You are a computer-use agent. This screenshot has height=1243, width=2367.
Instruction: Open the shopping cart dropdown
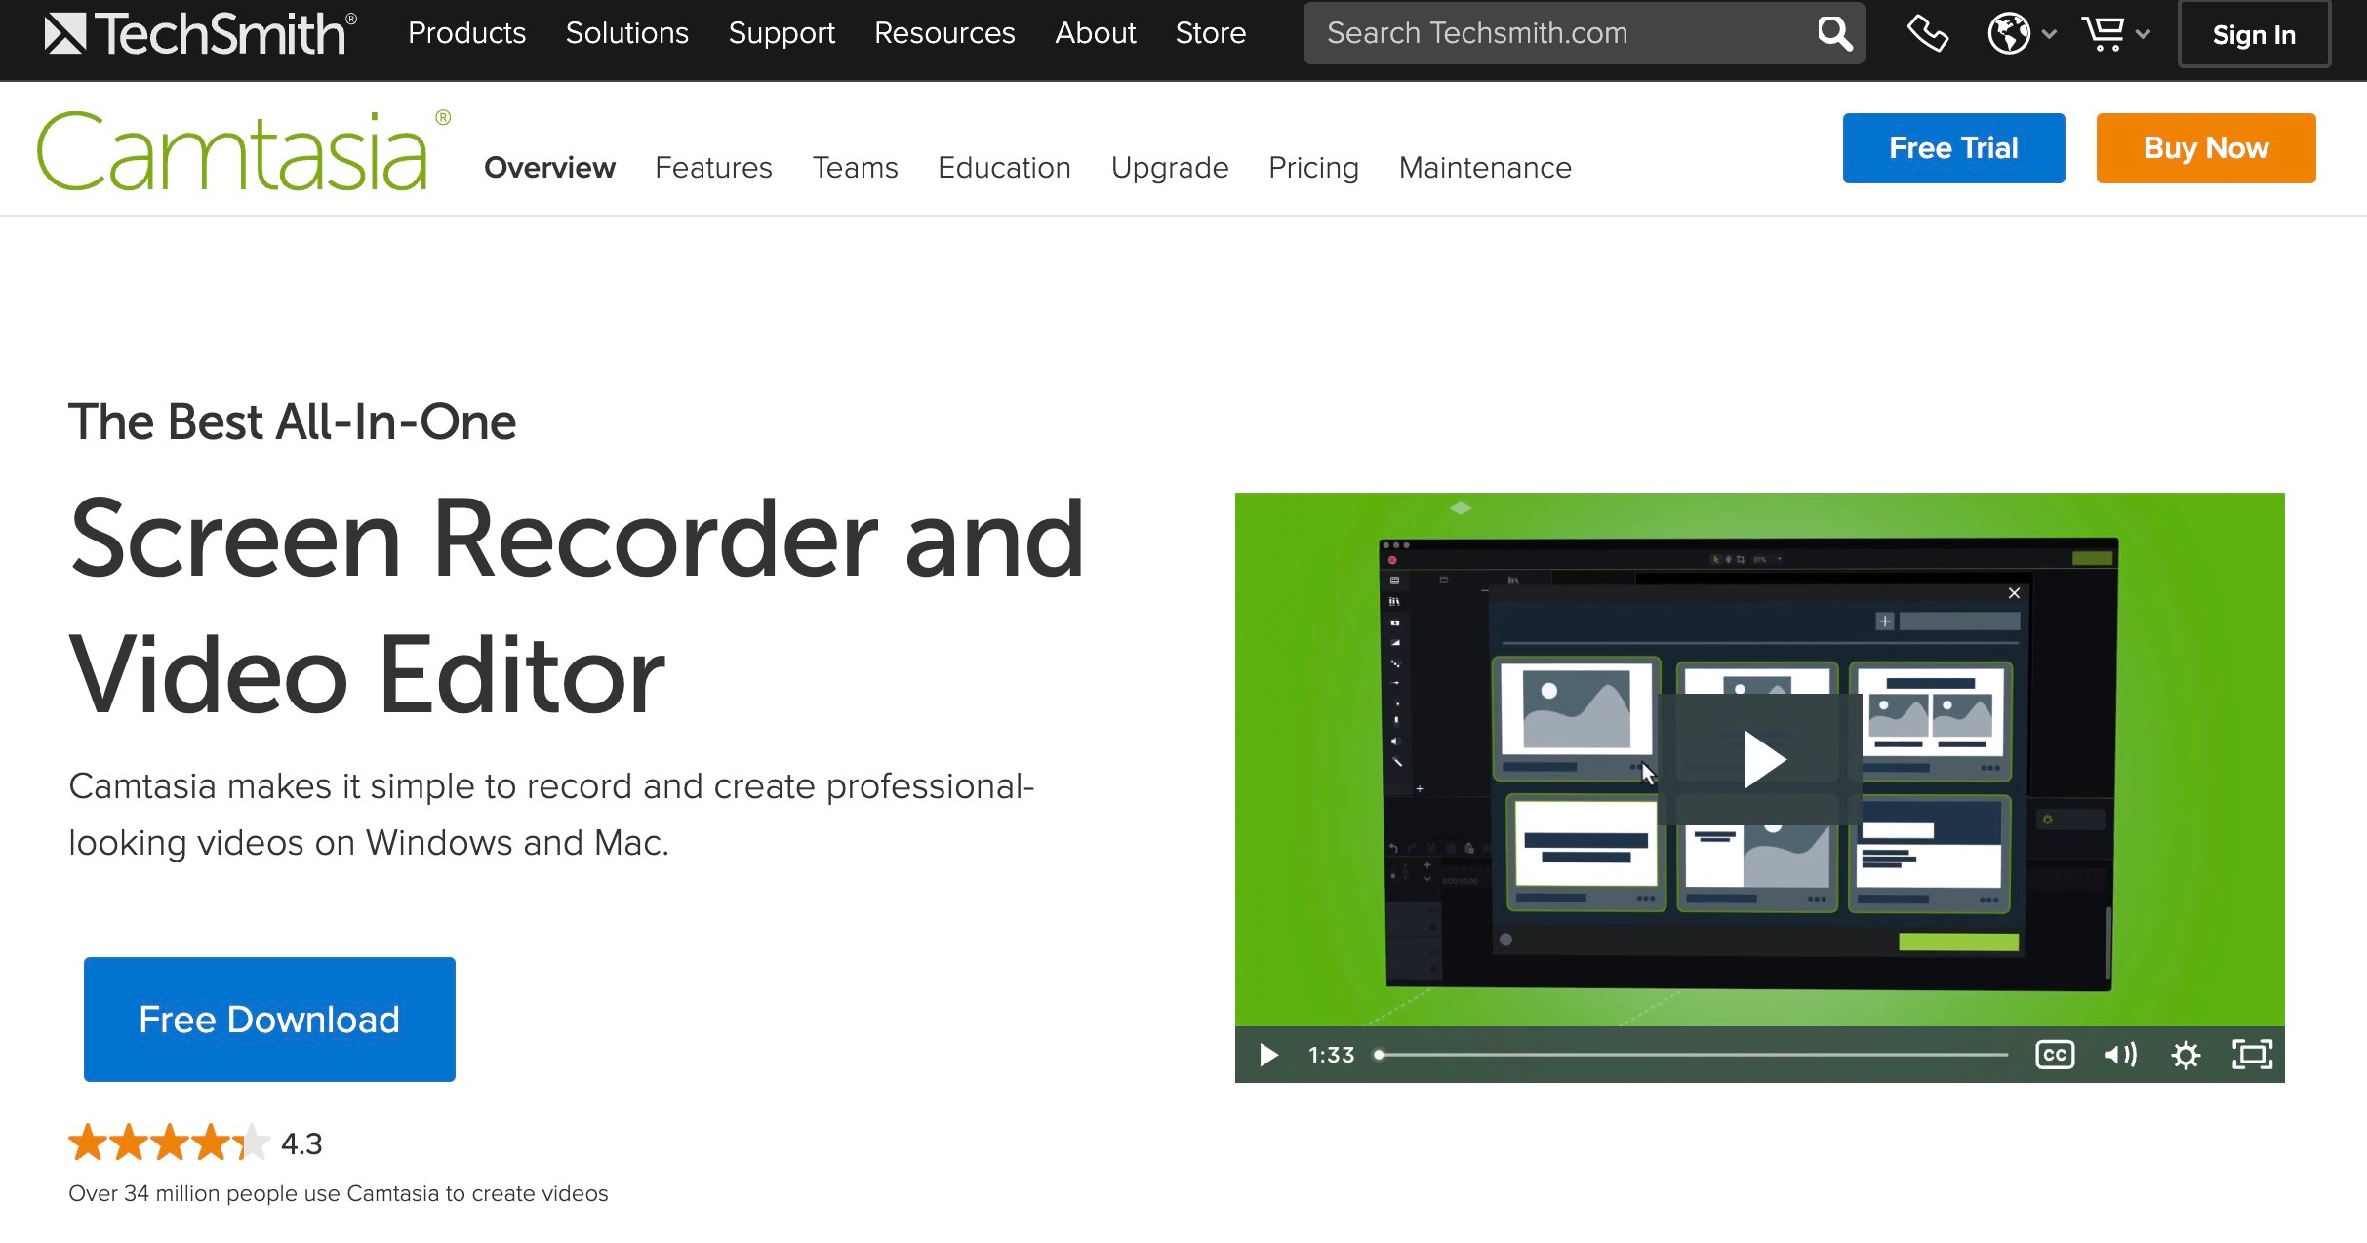pyautogui.click(x=2115, y=33)
